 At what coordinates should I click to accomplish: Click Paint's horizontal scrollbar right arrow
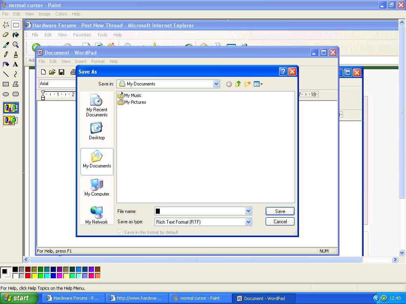[395, 260]
